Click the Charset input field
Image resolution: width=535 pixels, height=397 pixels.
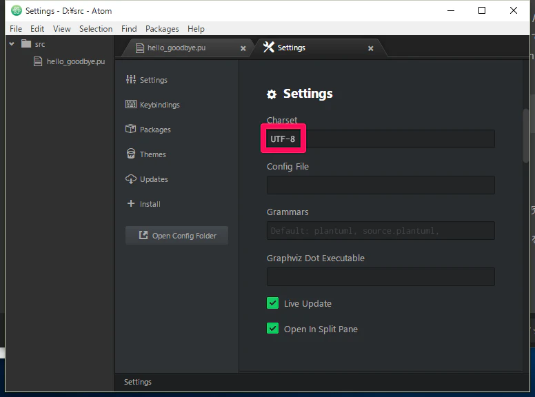point(381,139)
